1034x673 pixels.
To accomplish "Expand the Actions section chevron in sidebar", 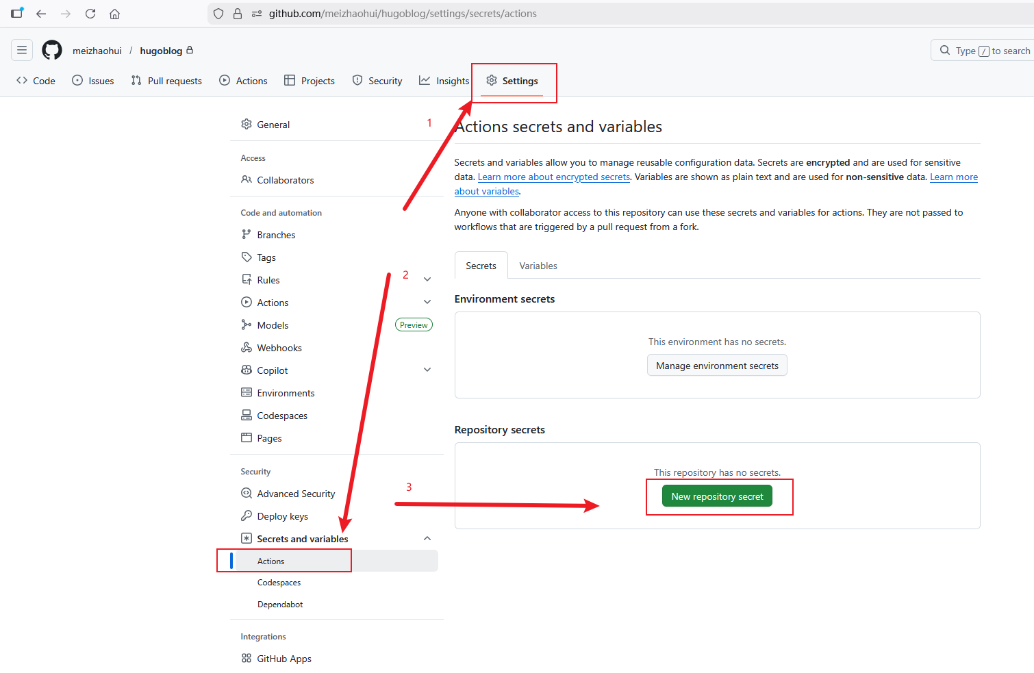I will [x=427, y=302].
